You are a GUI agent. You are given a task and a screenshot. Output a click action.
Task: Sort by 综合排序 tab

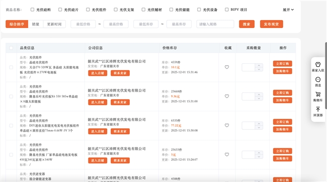(x=17, y=24)
